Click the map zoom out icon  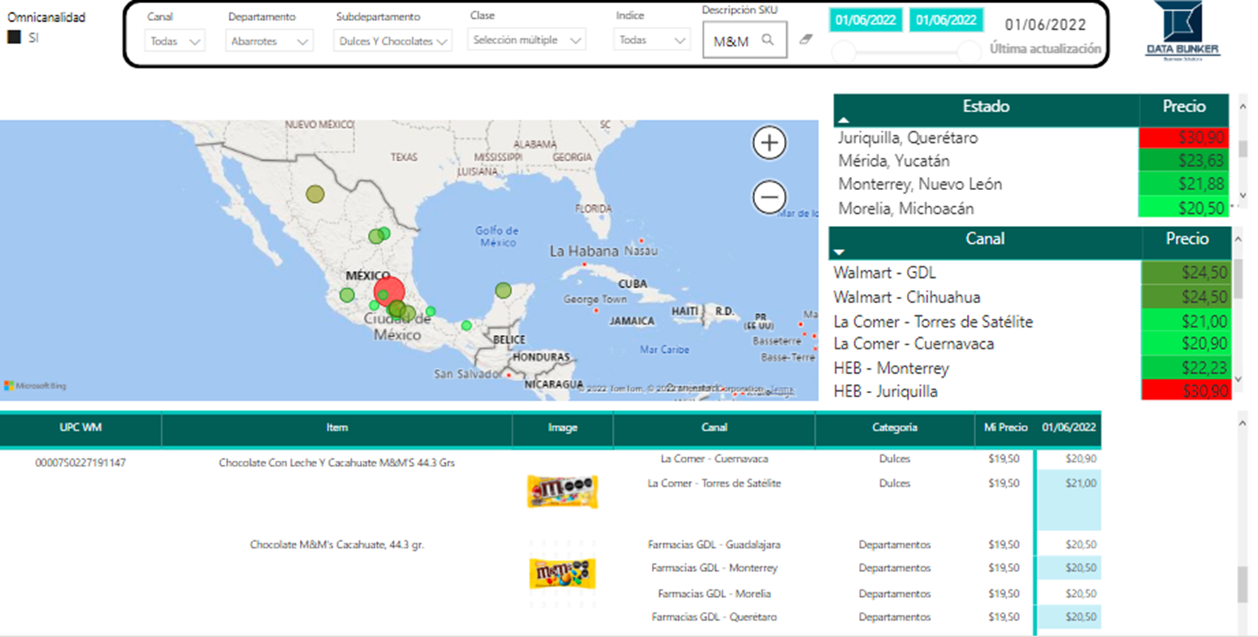point(768,197)
